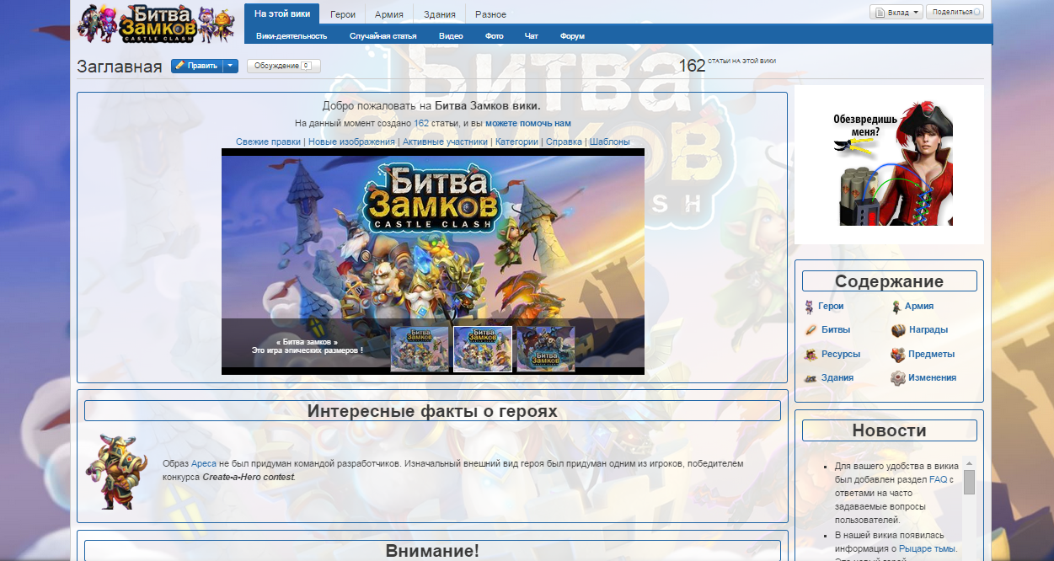Open the Рыцаре тьмы link
The height and width of the screenshot is (561, 1054).
(926, 549)
